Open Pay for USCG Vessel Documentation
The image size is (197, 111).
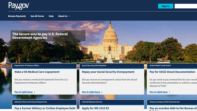pos(172,72)
